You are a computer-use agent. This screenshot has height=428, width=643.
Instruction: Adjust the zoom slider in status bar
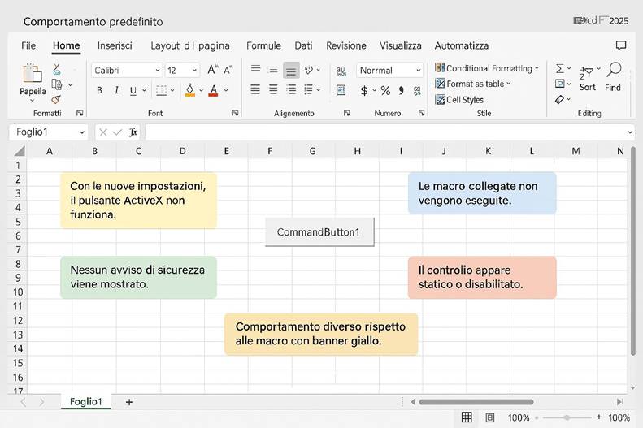click(x=567, y=417)
